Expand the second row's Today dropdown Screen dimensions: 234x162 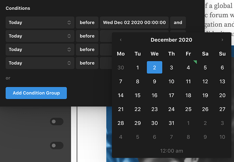(x=40, y=36)
